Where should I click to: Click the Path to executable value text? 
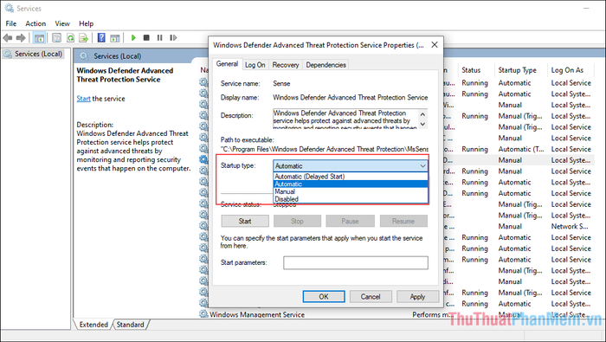[x=325, y=149]
